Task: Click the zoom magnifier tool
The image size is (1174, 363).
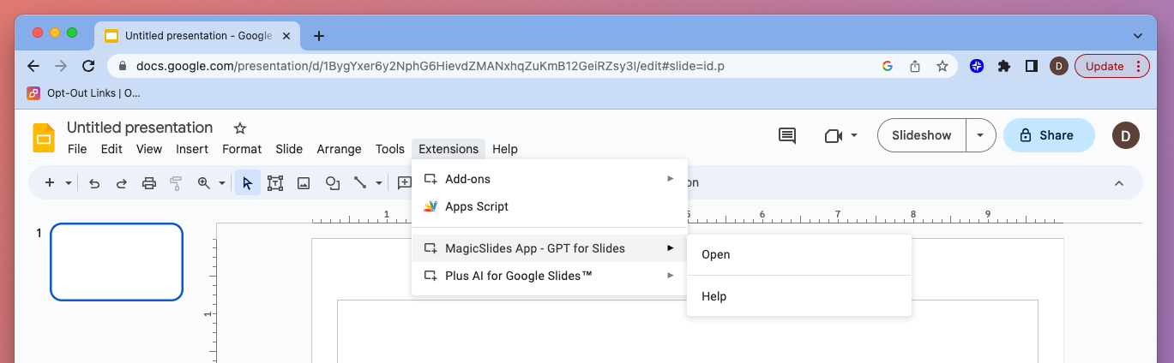Action: pyautogui.click(x=204, y=182)
